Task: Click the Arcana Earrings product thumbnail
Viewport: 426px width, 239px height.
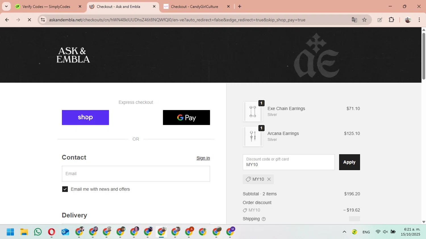Action: coord(253,136)
